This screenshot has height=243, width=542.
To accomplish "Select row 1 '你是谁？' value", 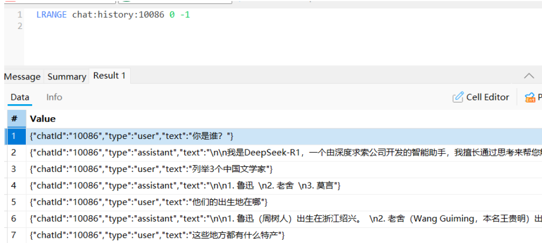I will click(x=284, y=136).
